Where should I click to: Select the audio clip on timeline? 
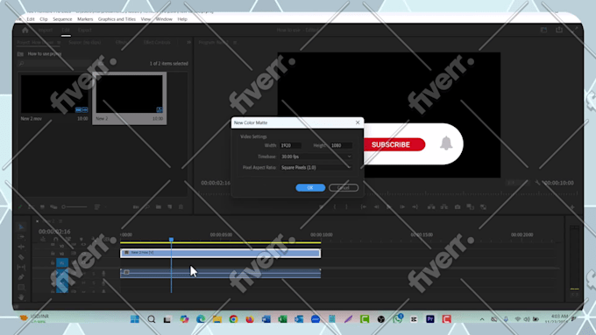[221, 273]
